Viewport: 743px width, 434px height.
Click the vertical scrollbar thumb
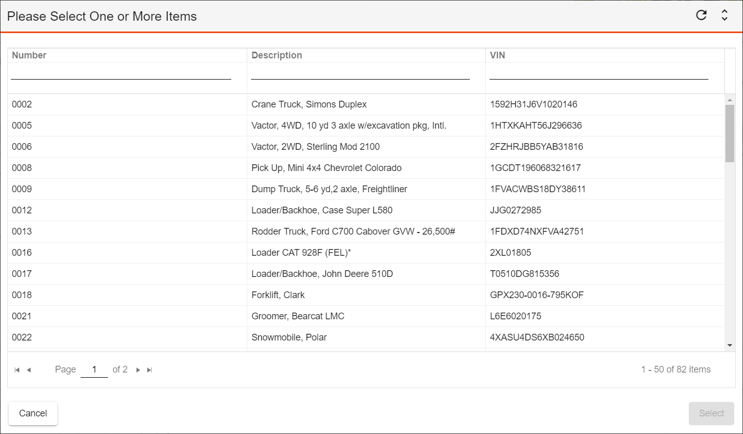click(x=730, y=133)
